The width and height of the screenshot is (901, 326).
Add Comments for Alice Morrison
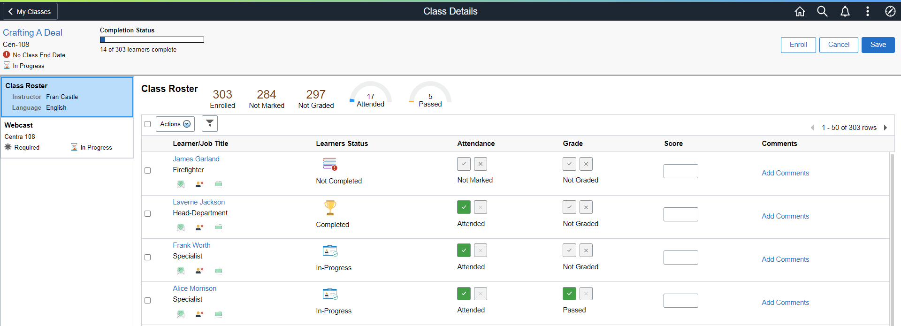785,303
